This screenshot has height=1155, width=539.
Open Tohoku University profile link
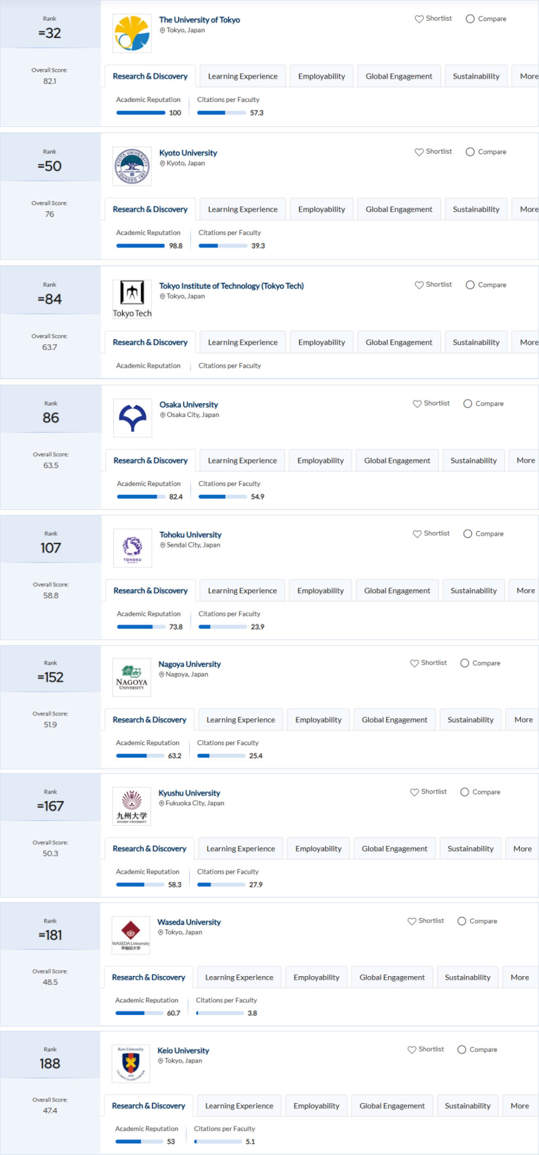190,535
